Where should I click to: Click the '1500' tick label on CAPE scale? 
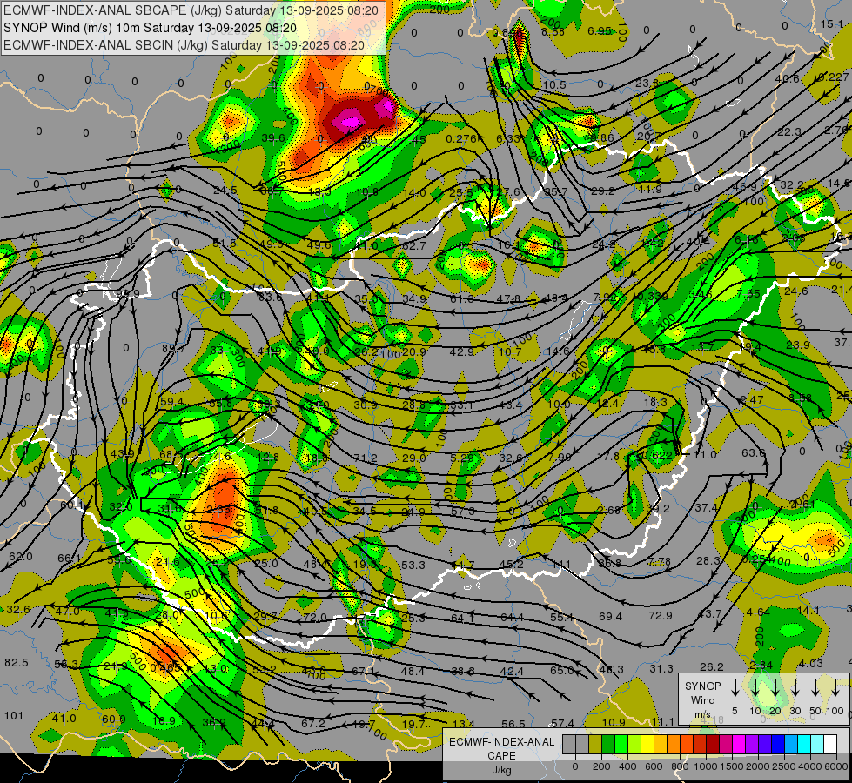point(732,766)
